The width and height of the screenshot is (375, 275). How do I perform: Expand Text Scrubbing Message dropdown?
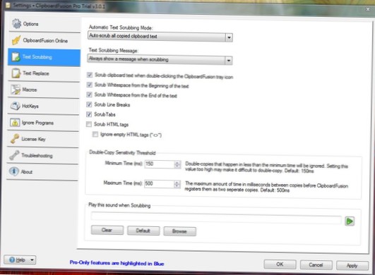[x=229, y=61]
